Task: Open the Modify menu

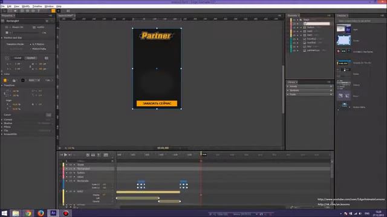Action: tap(25, 6)
